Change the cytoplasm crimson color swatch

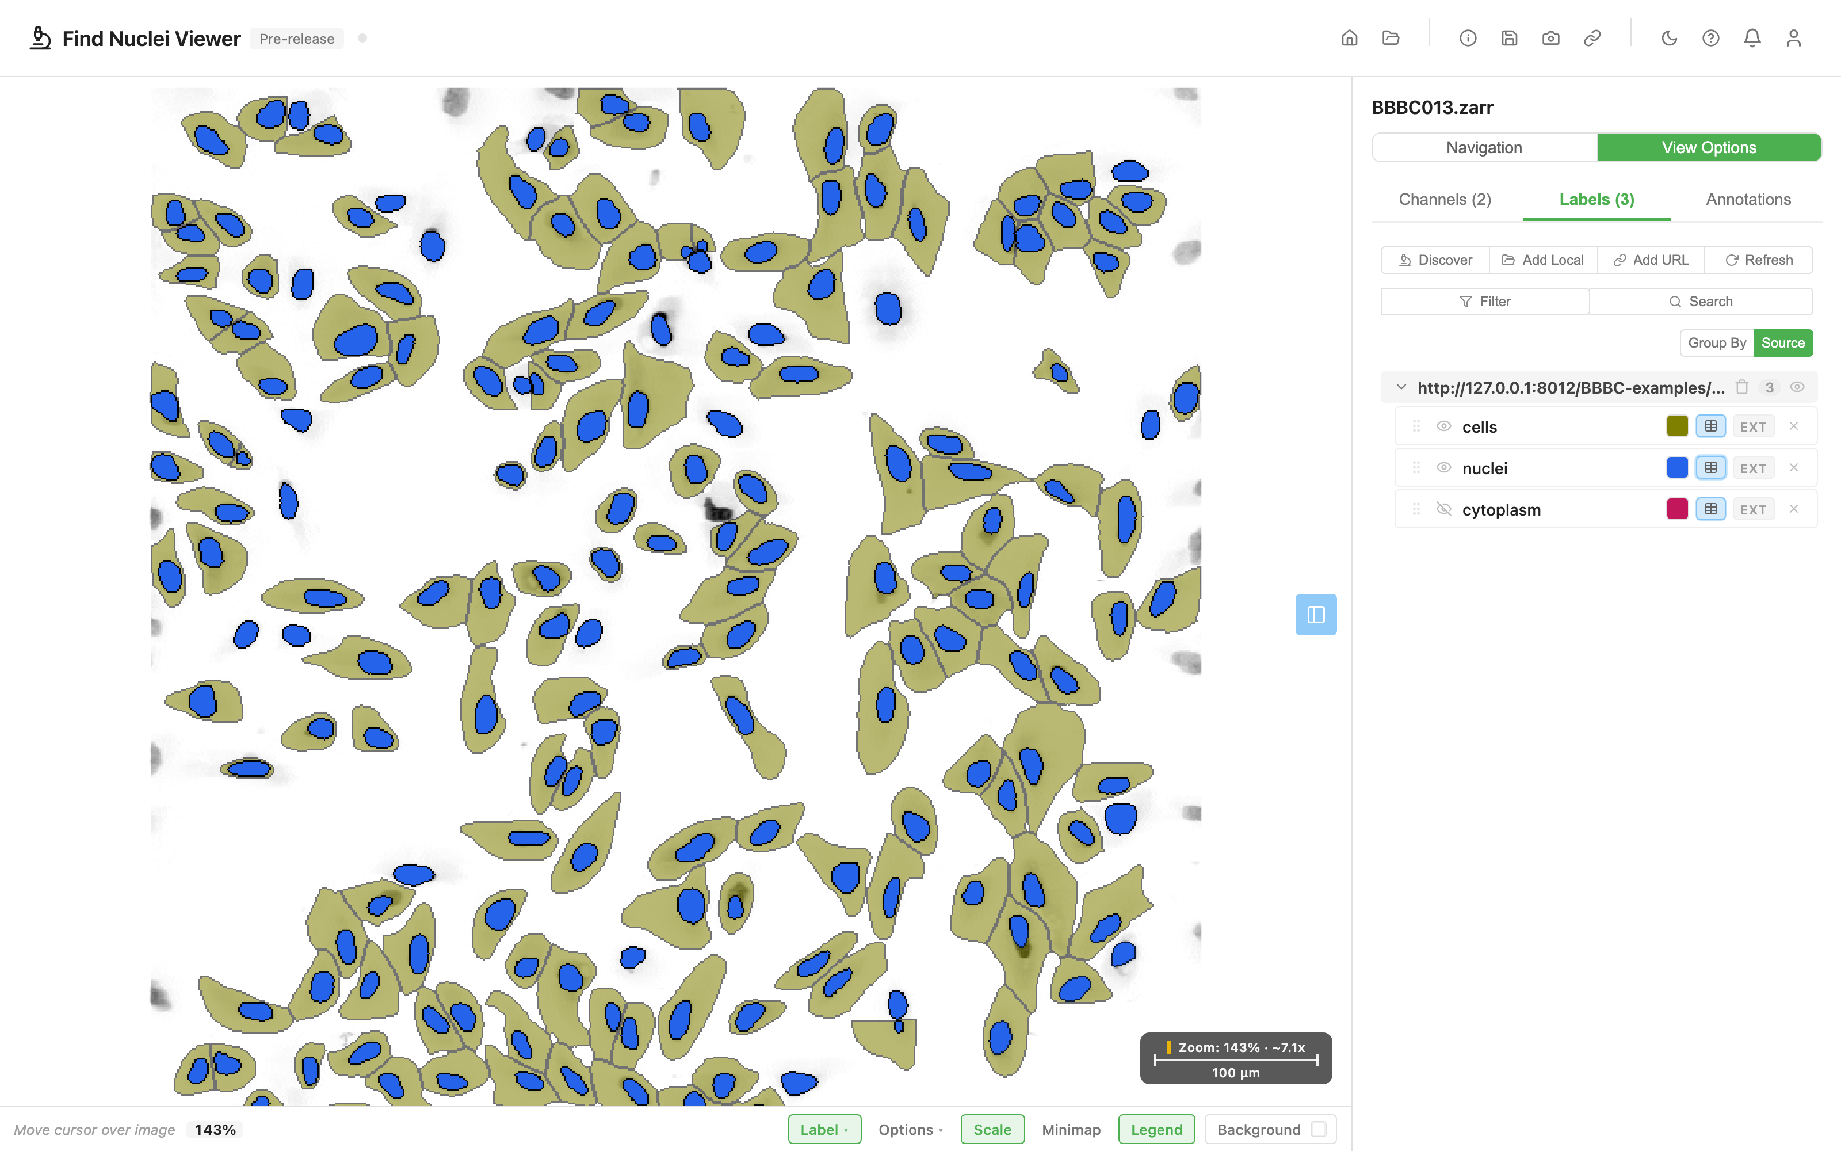coord(1676,509)
